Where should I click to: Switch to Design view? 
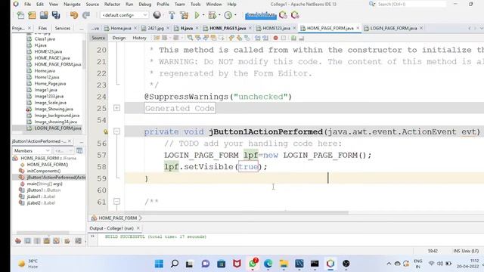click(x=119, y=38)
